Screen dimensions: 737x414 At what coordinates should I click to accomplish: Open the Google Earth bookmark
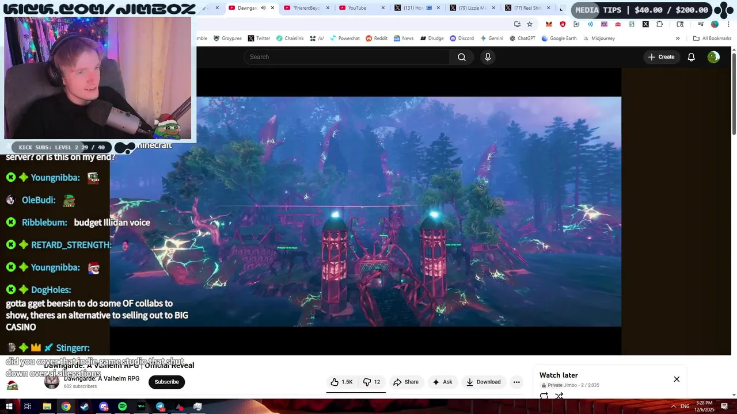[559, 39]
